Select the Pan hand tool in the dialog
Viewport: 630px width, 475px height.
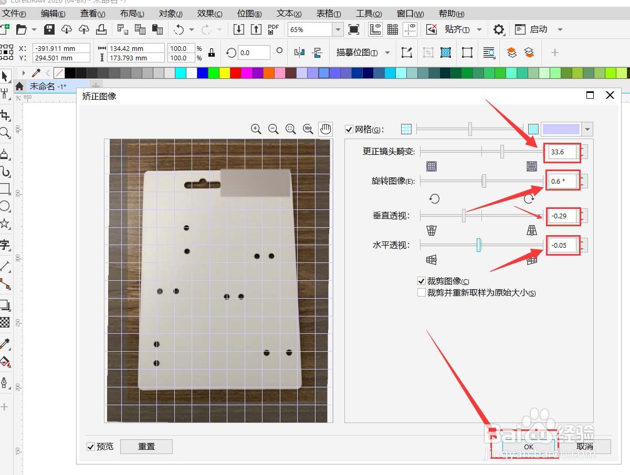[325, 129]
